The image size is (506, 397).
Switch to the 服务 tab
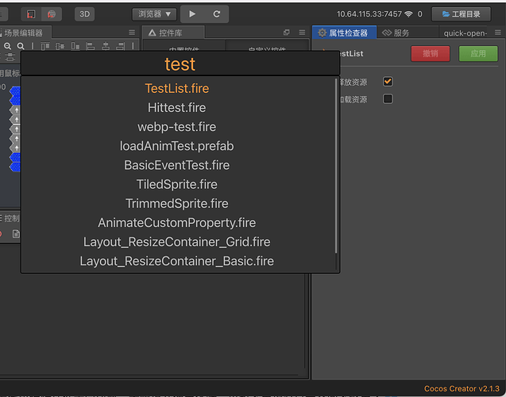click(x=396, y=33)
